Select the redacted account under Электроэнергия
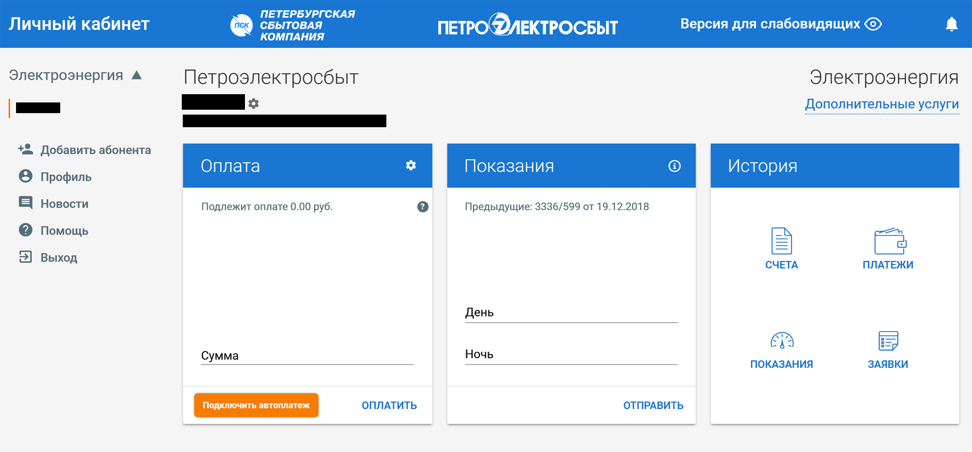The height and width of the screenshot is (452, 972). (x=38, y=108)
